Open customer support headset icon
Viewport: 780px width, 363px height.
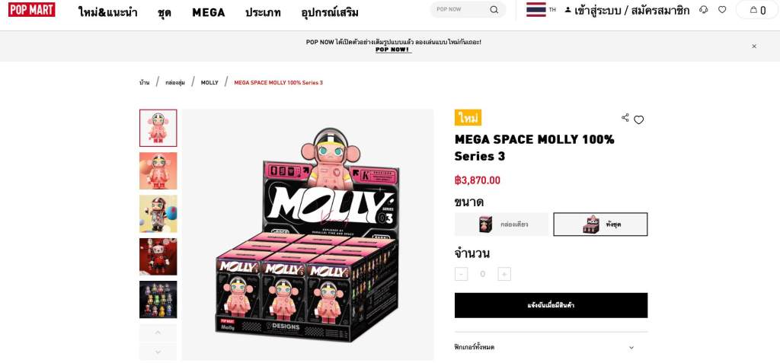[703, 10]
